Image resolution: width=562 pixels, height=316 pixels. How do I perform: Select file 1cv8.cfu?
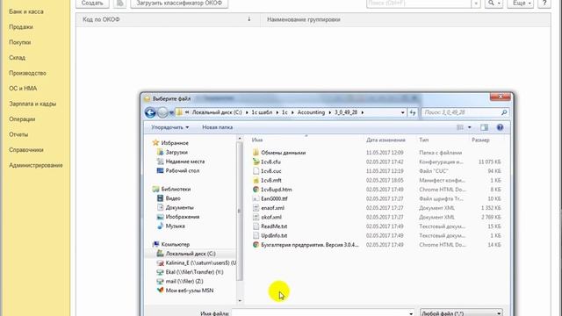point(270,162)
